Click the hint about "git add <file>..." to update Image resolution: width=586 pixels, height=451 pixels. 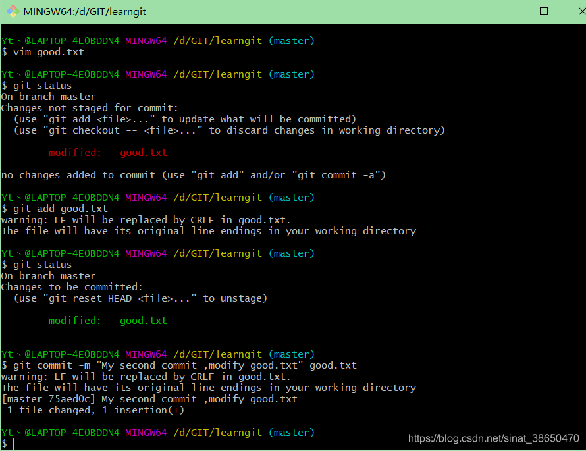click(185, 119)
